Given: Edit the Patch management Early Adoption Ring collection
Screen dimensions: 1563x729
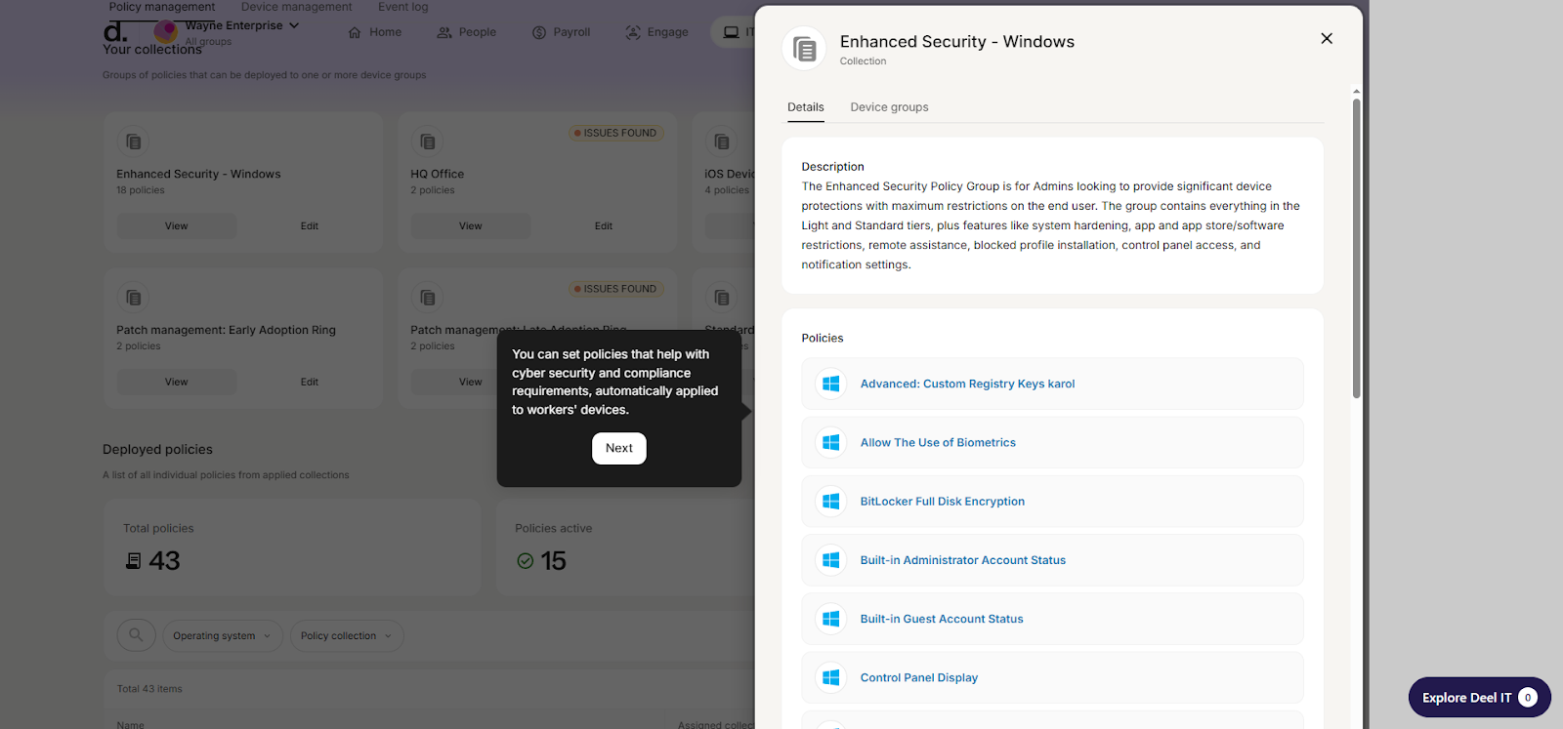Looking at the screenshot, I should pos(309,383).
